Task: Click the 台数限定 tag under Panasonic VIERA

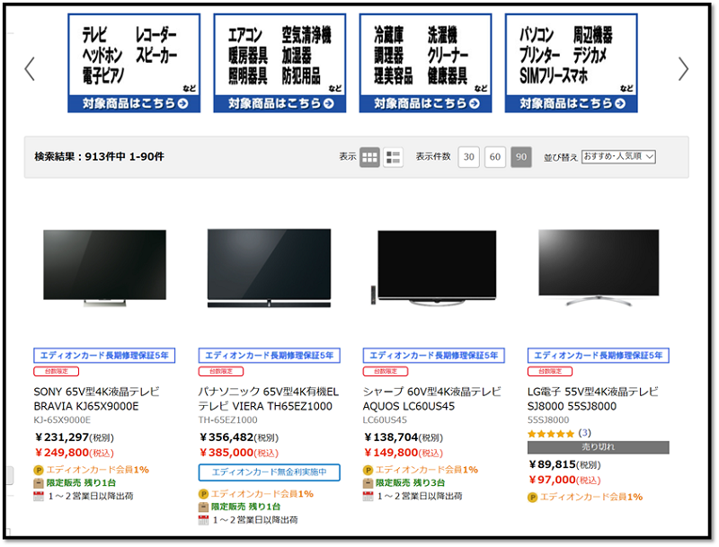Action: [221, 371]
